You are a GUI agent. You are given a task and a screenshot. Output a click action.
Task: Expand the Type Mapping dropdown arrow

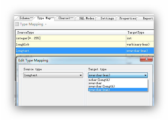pyautogui.click(x=46, y=24)
